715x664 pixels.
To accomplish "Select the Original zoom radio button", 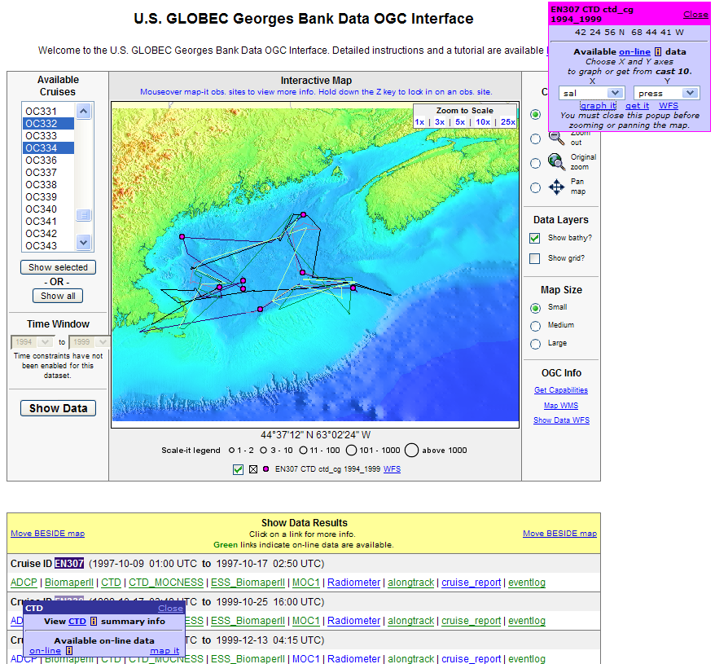I will pyautogui.click(x=535, y=164).
